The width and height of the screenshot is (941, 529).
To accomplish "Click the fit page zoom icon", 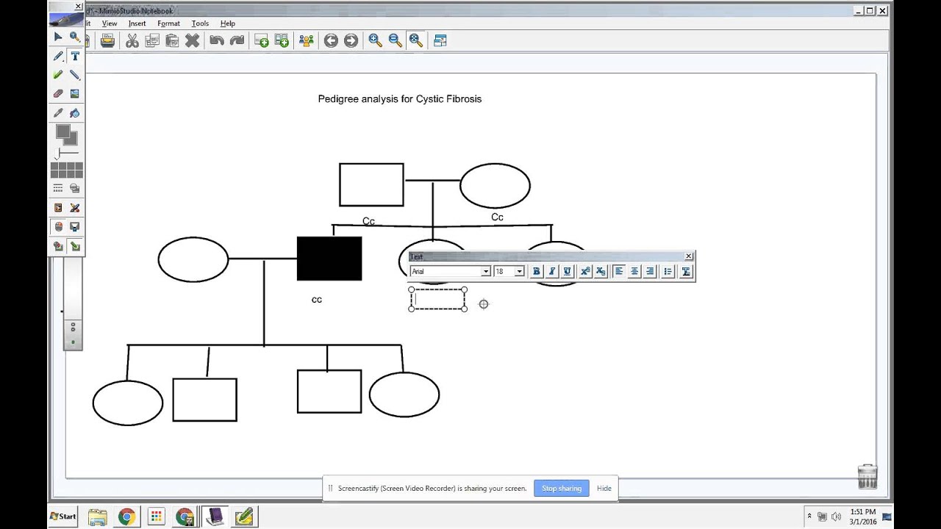I will (x=415, y=40).
